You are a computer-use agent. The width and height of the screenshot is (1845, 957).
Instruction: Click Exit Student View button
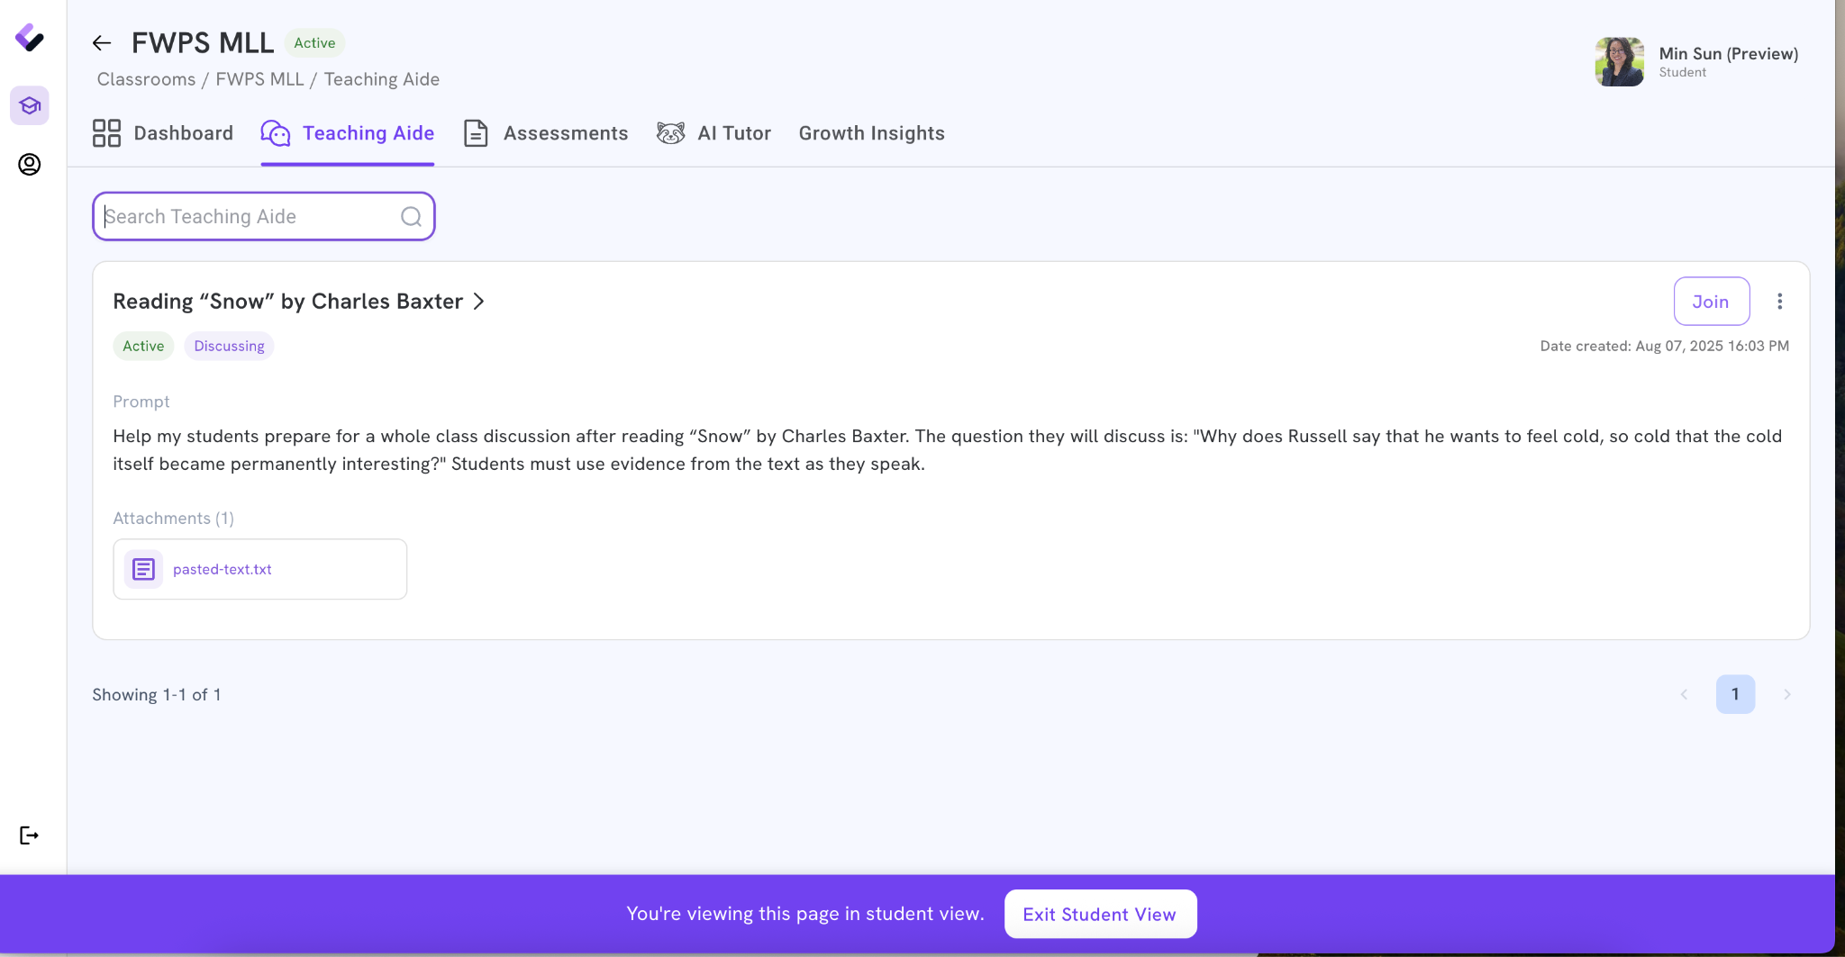click(x=1100, y=914)
